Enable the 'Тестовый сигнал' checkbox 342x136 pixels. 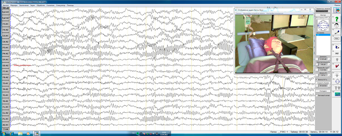pyautogui.click(x=316, y=95)
